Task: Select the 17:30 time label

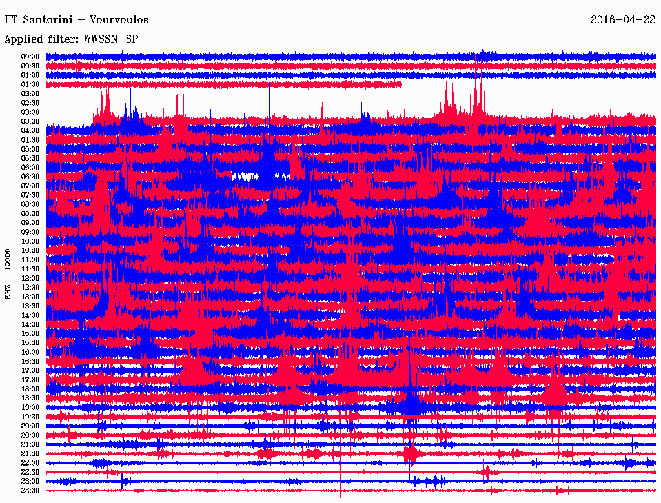Action: 30,380
